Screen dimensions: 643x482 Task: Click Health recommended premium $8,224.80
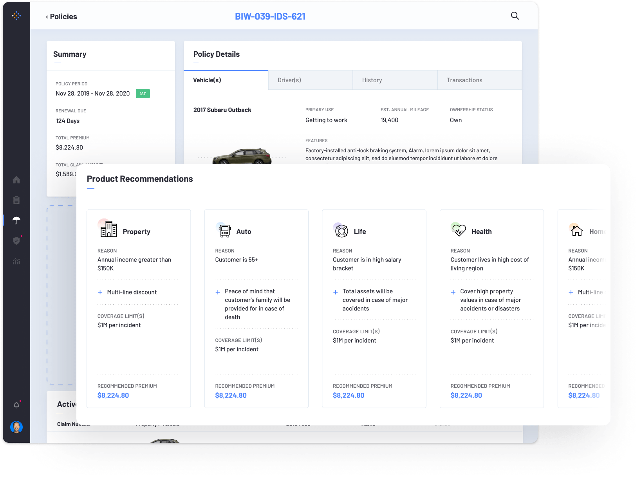tap(466, 395)
